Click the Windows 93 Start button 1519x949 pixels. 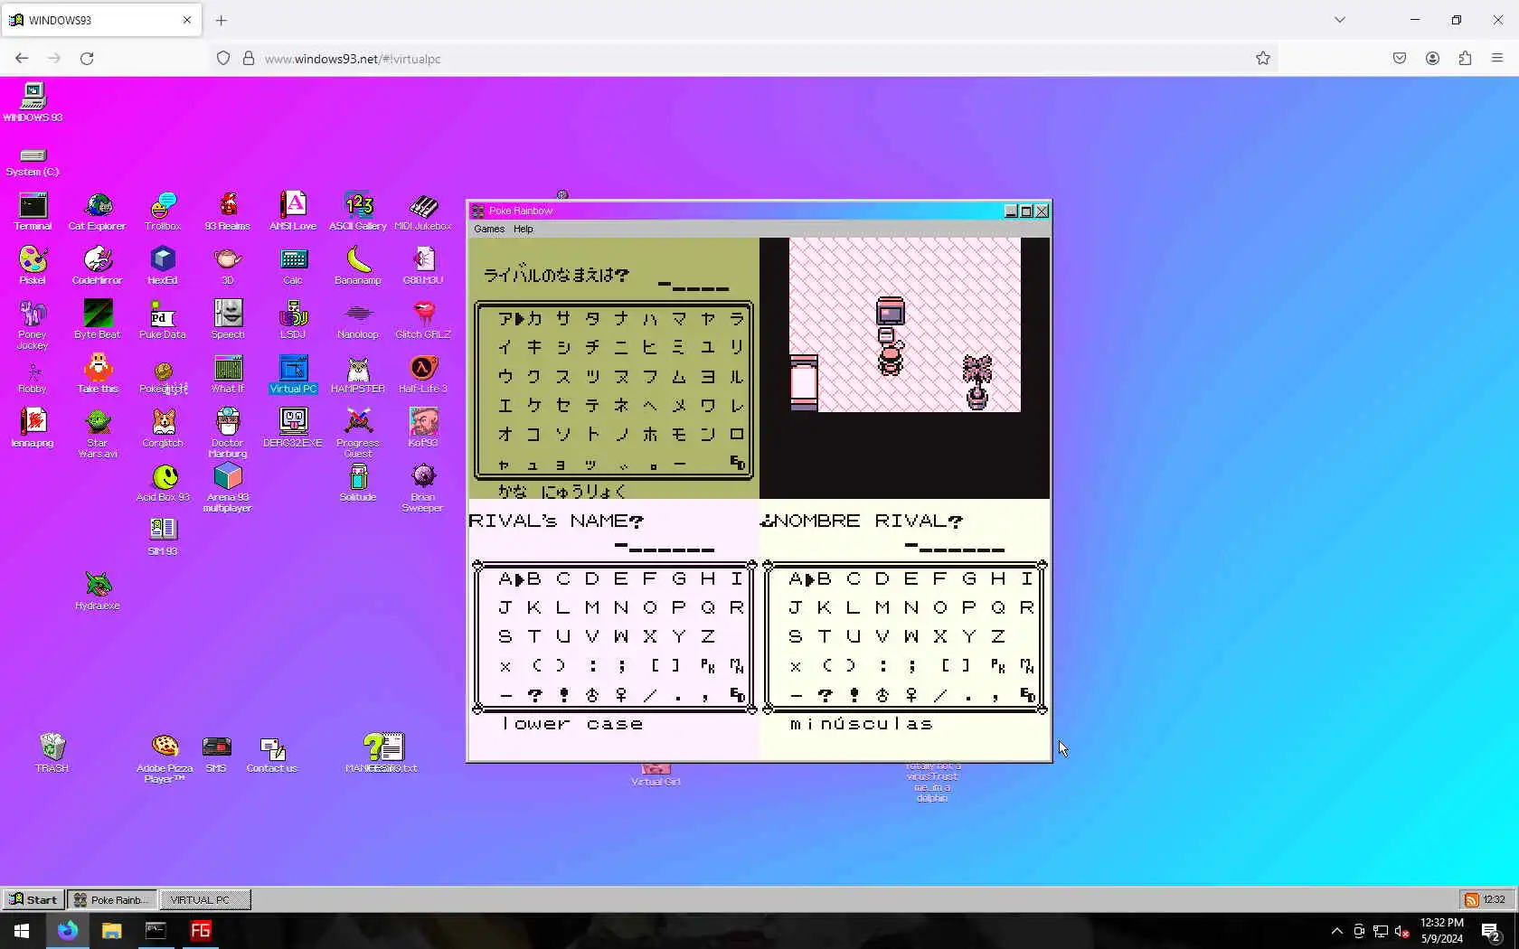click(x=33, y=899)
